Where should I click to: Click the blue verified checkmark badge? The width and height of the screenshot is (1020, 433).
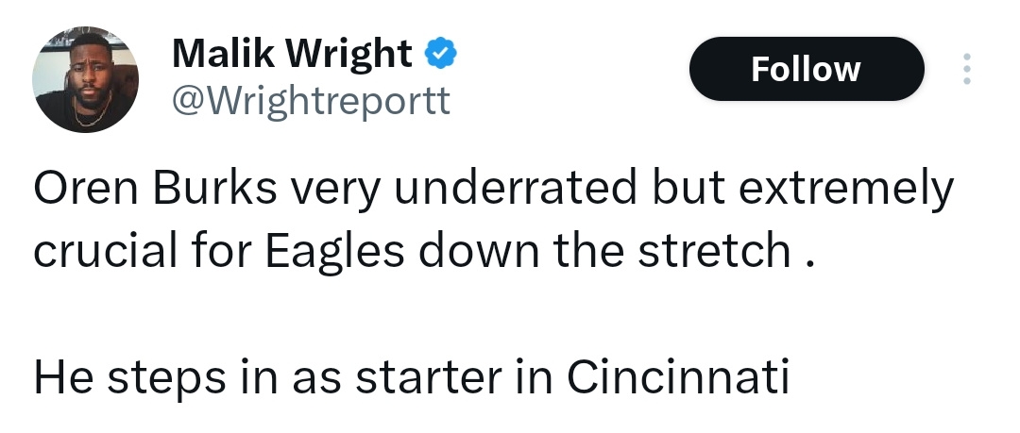441,55
